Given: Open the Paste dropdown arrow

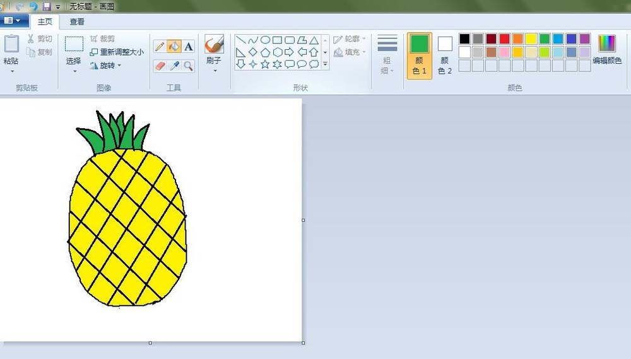Looking at the screenshot, I should click(12, 72).
